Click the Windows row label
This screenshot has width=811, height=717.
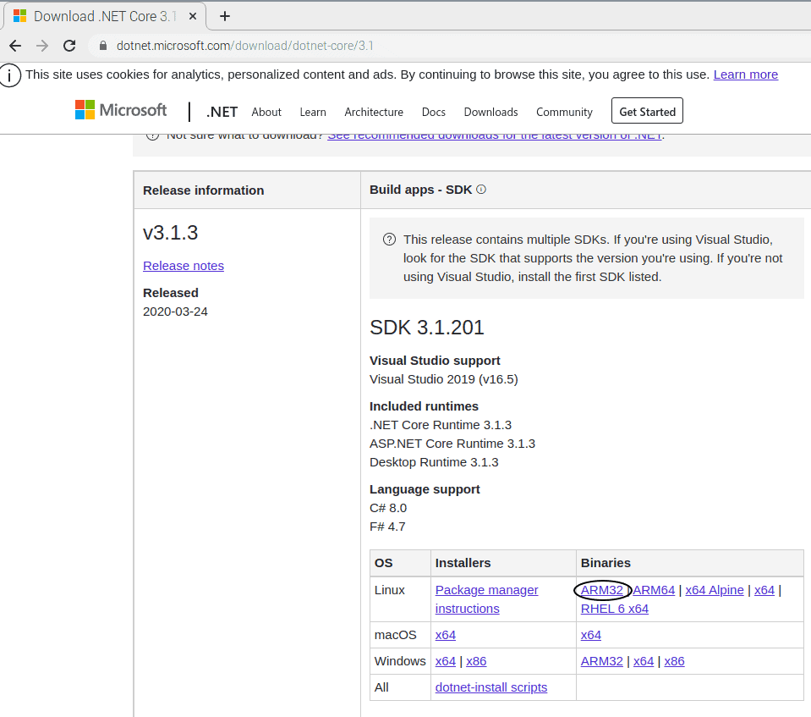click(x=400, y=662)
